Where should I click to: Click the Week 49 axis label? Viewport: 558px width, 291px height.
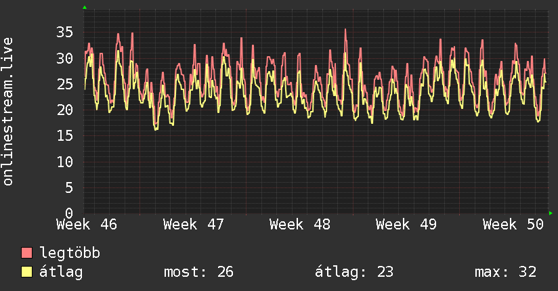(x=406, y=225)
